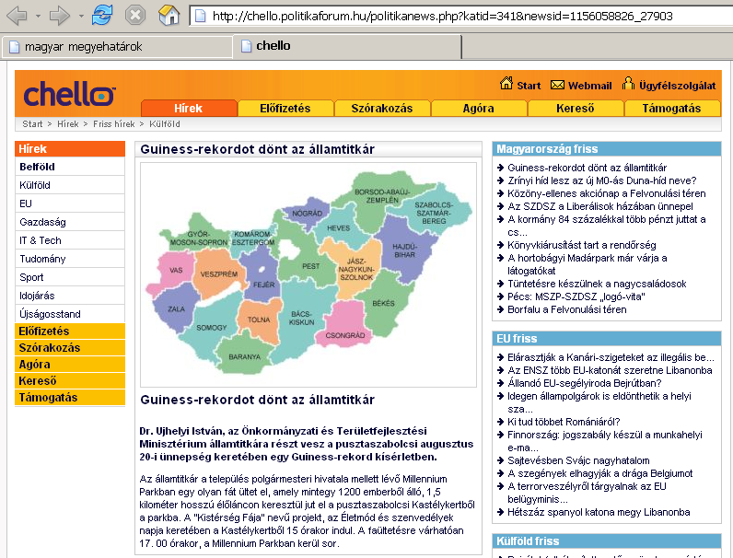Click Start in the breadcrumb
The image size is (733, 558).
point(32,123)
